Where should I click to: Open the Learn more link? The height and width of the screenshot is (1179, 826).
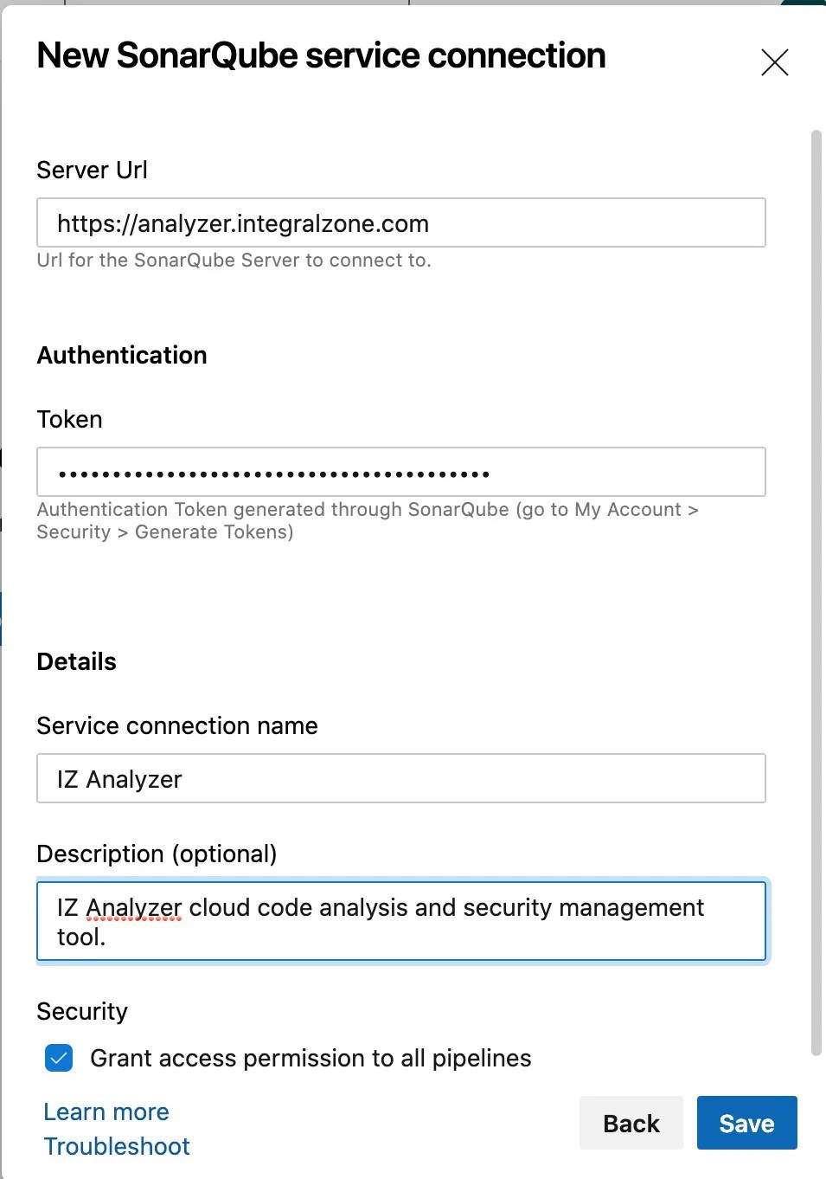106,1111
